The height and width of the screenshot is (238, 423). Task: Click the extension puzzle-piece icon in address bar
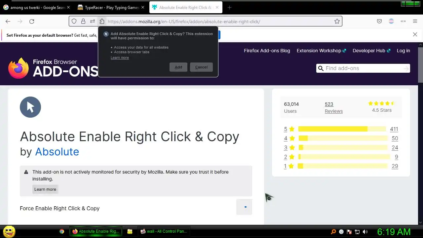[102, 21]
